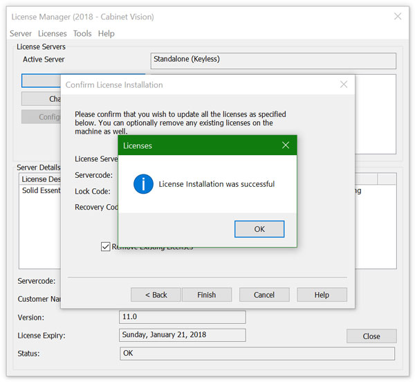Click the Servercode label in Server Details
The height and width of the screenshot is (382, 415).
click(37, 281)
